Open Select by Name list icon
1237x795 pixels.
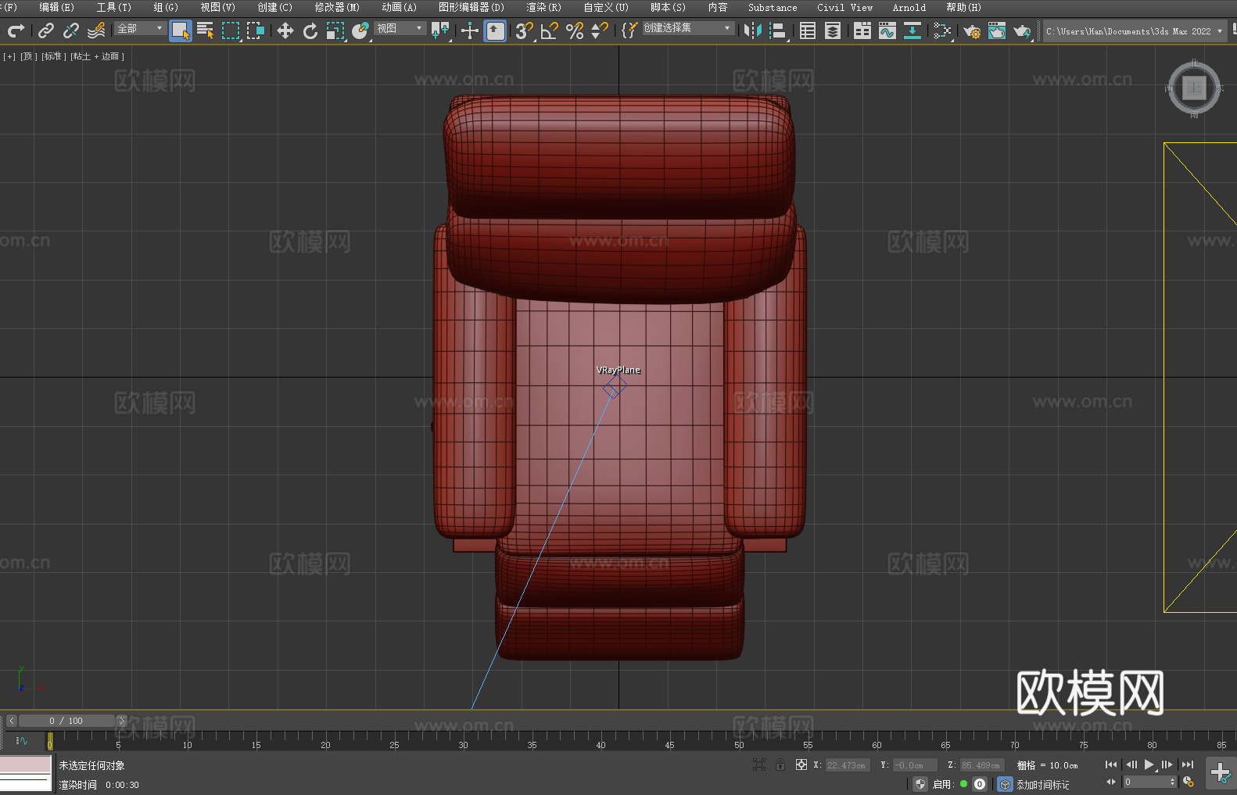pyautogui.click(x=206, y=30)
